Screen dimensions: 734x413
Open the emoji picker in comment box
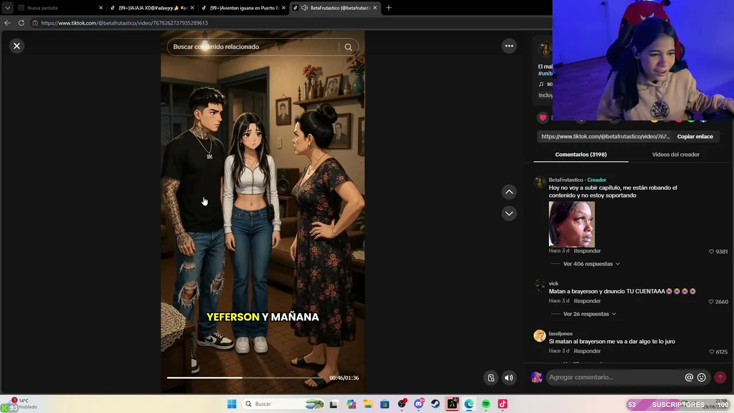point(701,377)
